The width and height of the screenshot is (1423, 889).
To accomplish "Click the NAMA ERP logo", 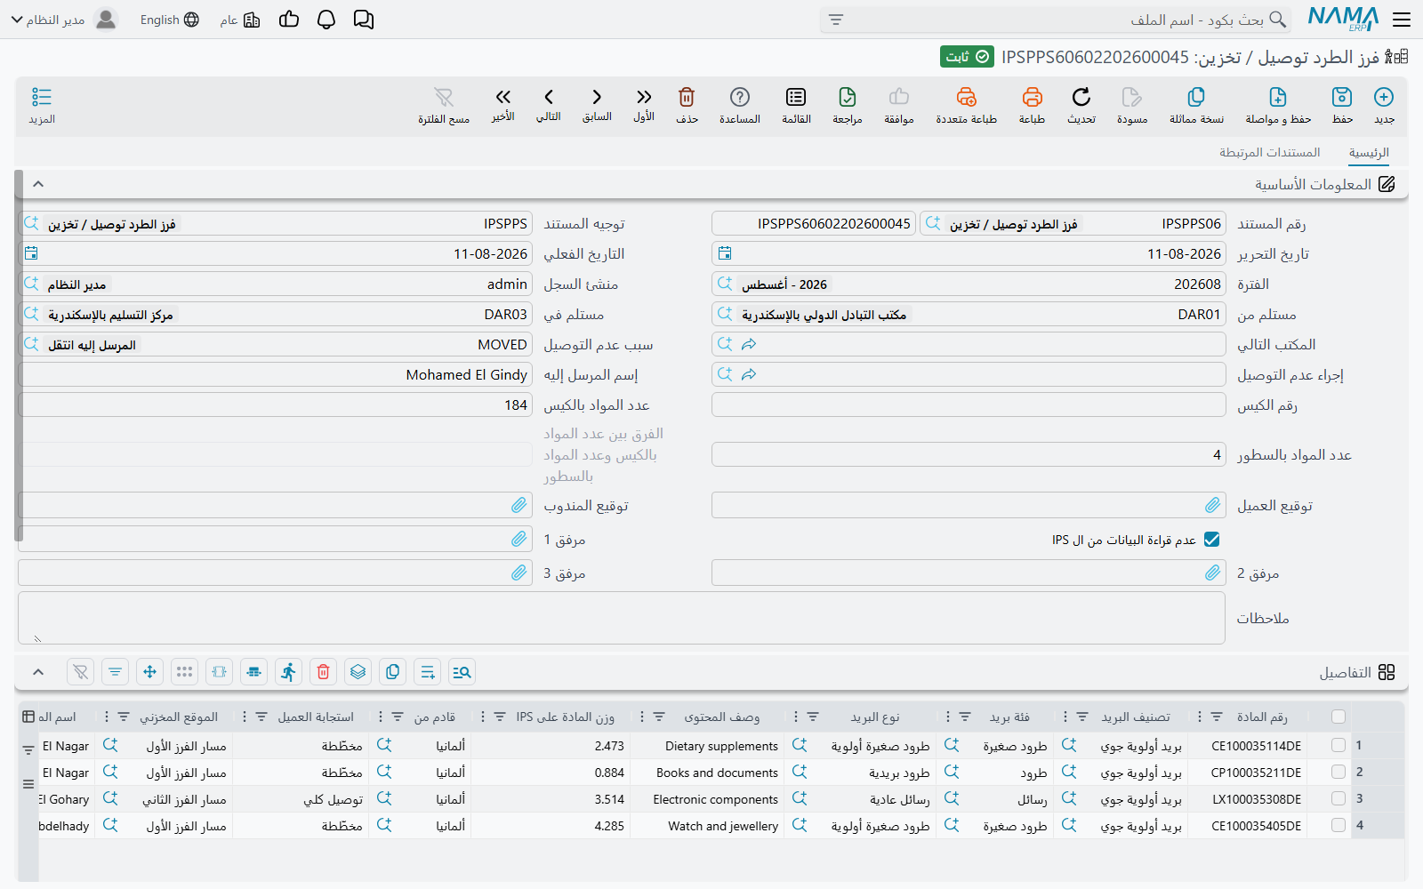I will point(1343,19).
